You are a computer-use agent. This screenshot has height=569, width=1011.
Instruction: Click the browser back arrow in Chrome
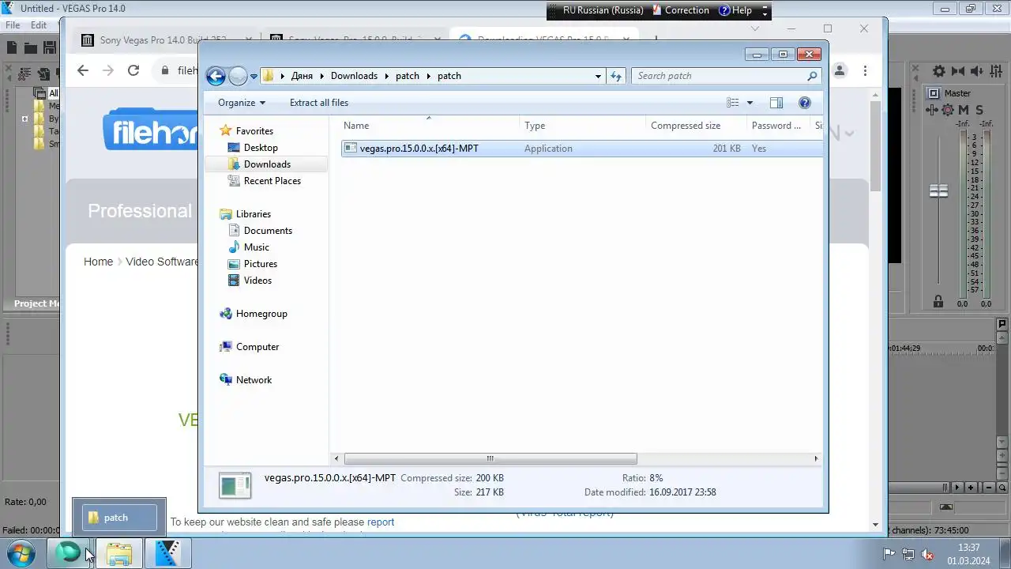83,70
